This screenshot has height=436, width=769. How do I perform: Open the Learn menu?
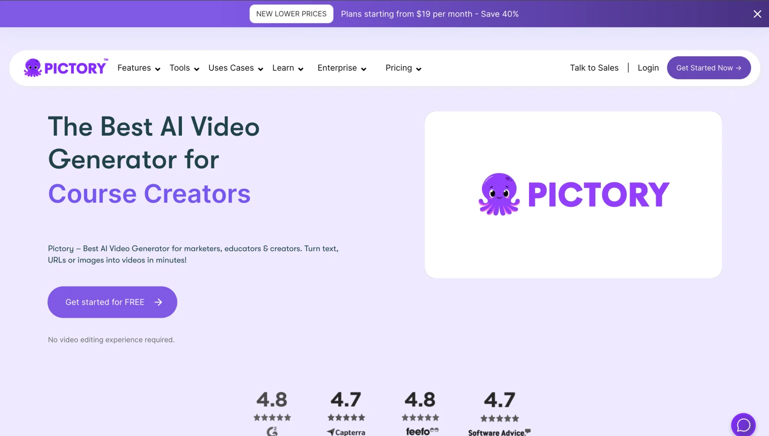click(x=287, y=68)
